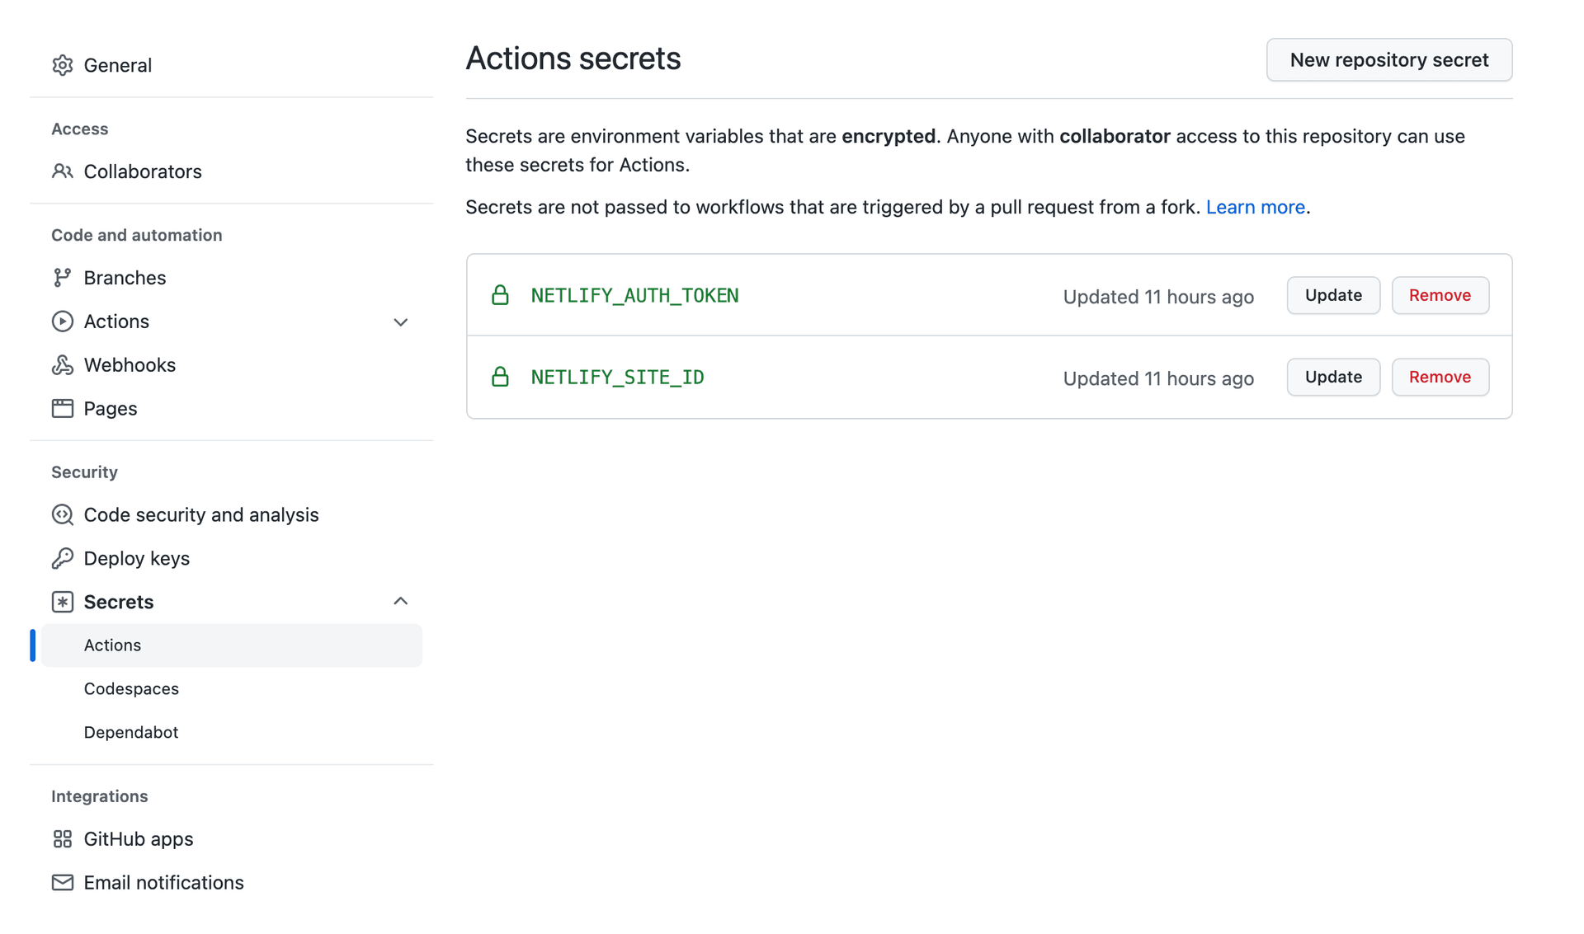Open Email notifications via envelope icon

(x=63, y=882)
